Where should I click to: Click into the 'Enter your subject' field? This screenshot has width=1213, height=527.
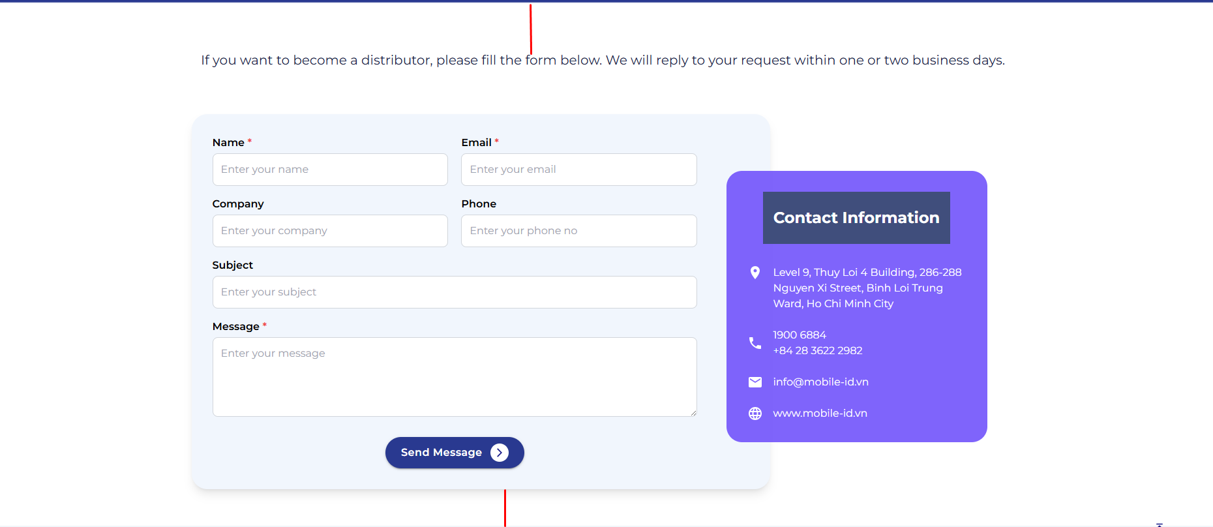(455, 292)
